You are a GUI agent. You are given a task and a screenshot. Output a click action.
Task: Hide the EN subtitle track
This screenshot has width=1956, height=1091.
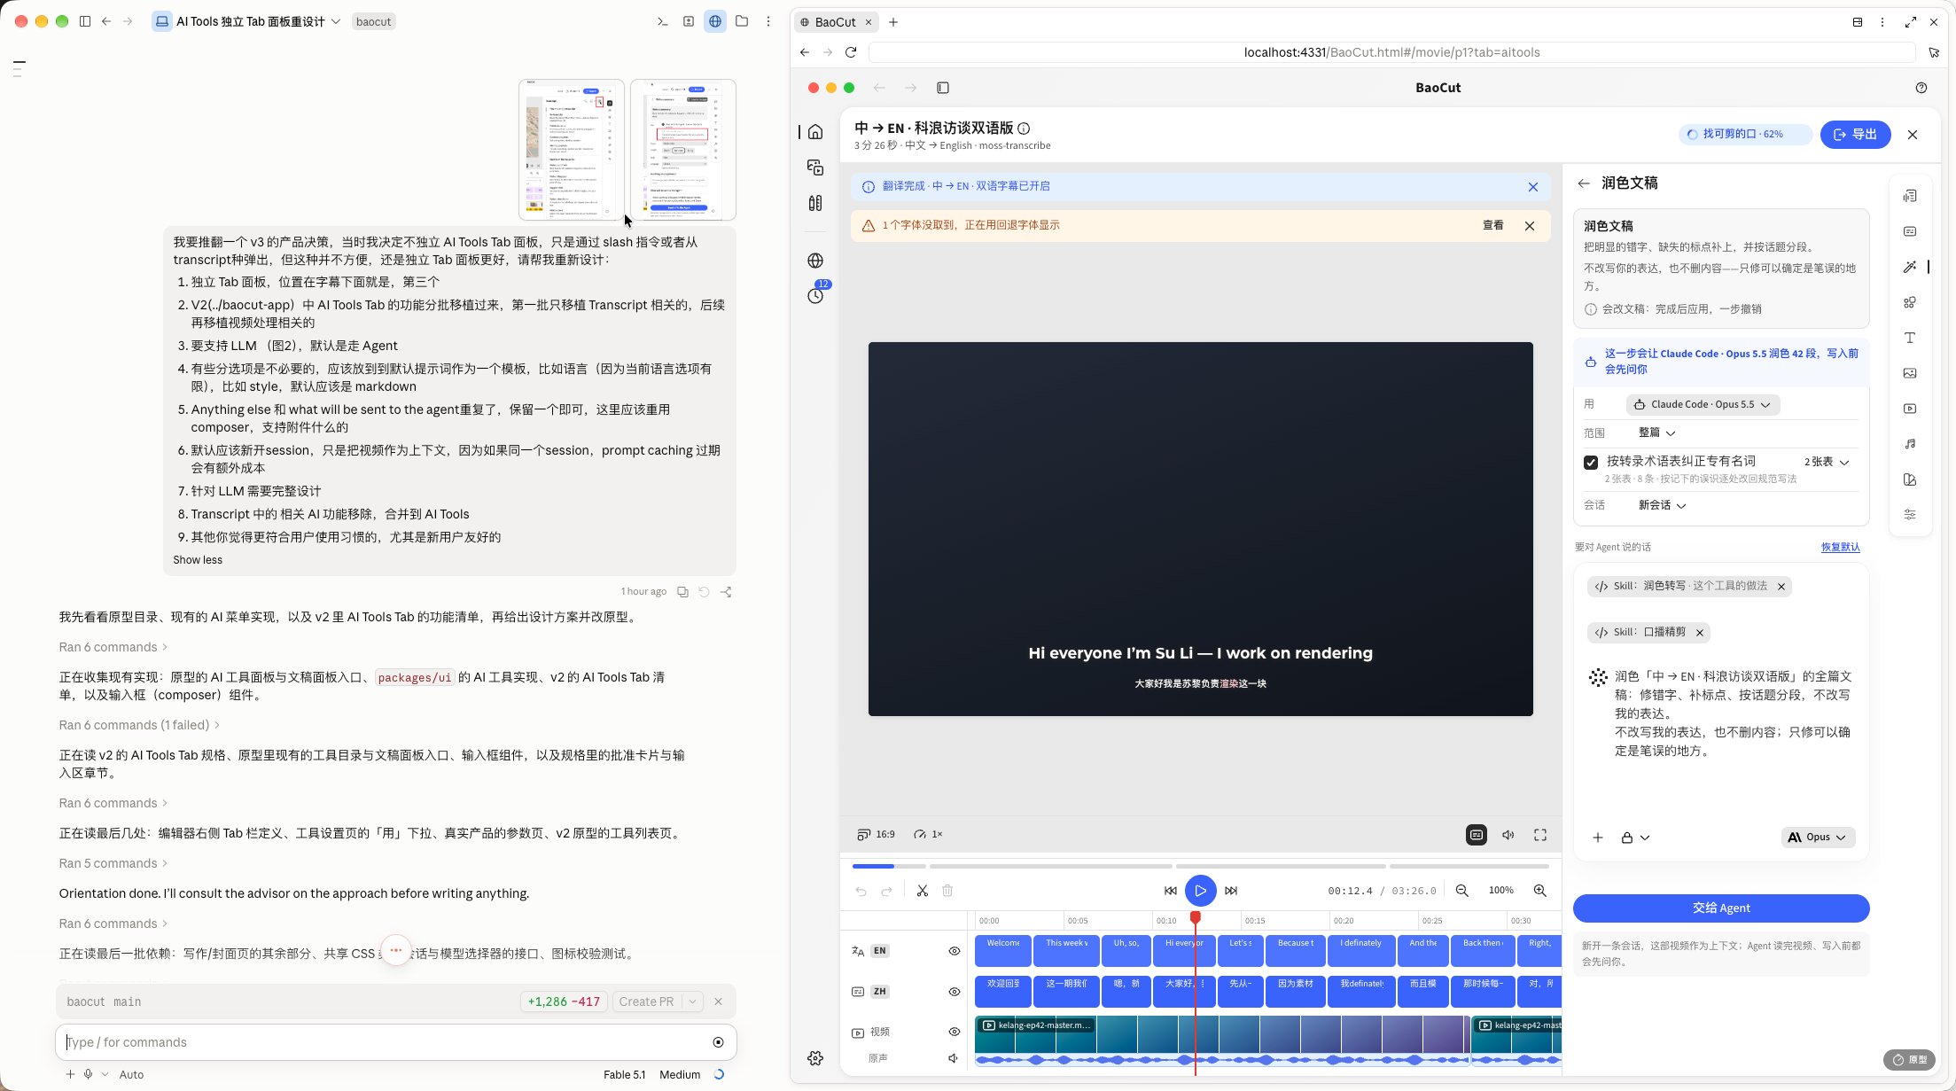coord(955,951)
